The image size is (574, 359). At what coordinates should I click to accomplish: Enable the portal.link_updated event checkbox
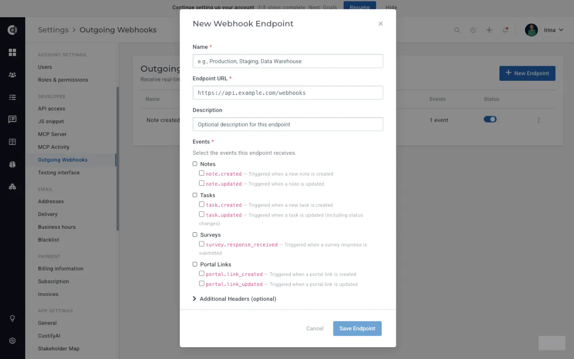[201, 283]
